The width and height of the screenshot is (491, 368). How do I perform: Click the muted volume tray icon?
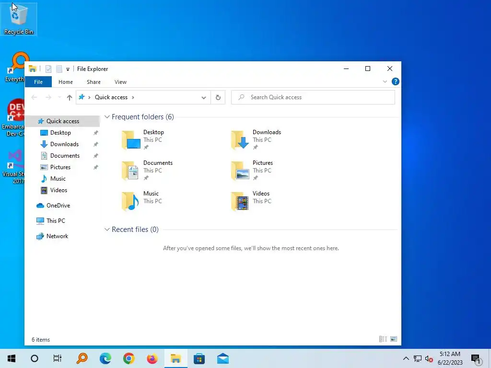(429, 359)
